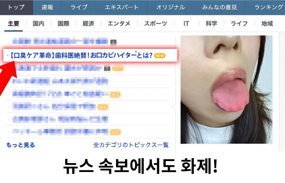This screenshot has height=183, width=285.
Task: Go to the オリジナル tab
Action: pyautogui.click(x=170, y=7)
